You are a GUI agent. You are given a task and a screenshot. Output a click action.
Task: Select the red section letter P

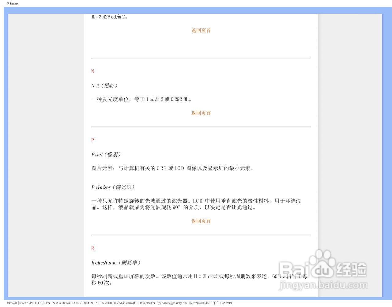(92, 140)
